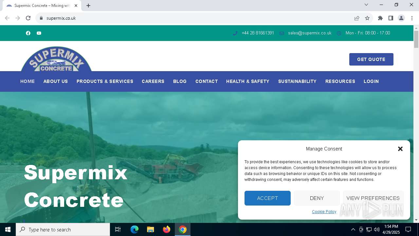Open the ABOUT US menu item
The width and height of the screenshot is (419, 236).
(56, 81)
